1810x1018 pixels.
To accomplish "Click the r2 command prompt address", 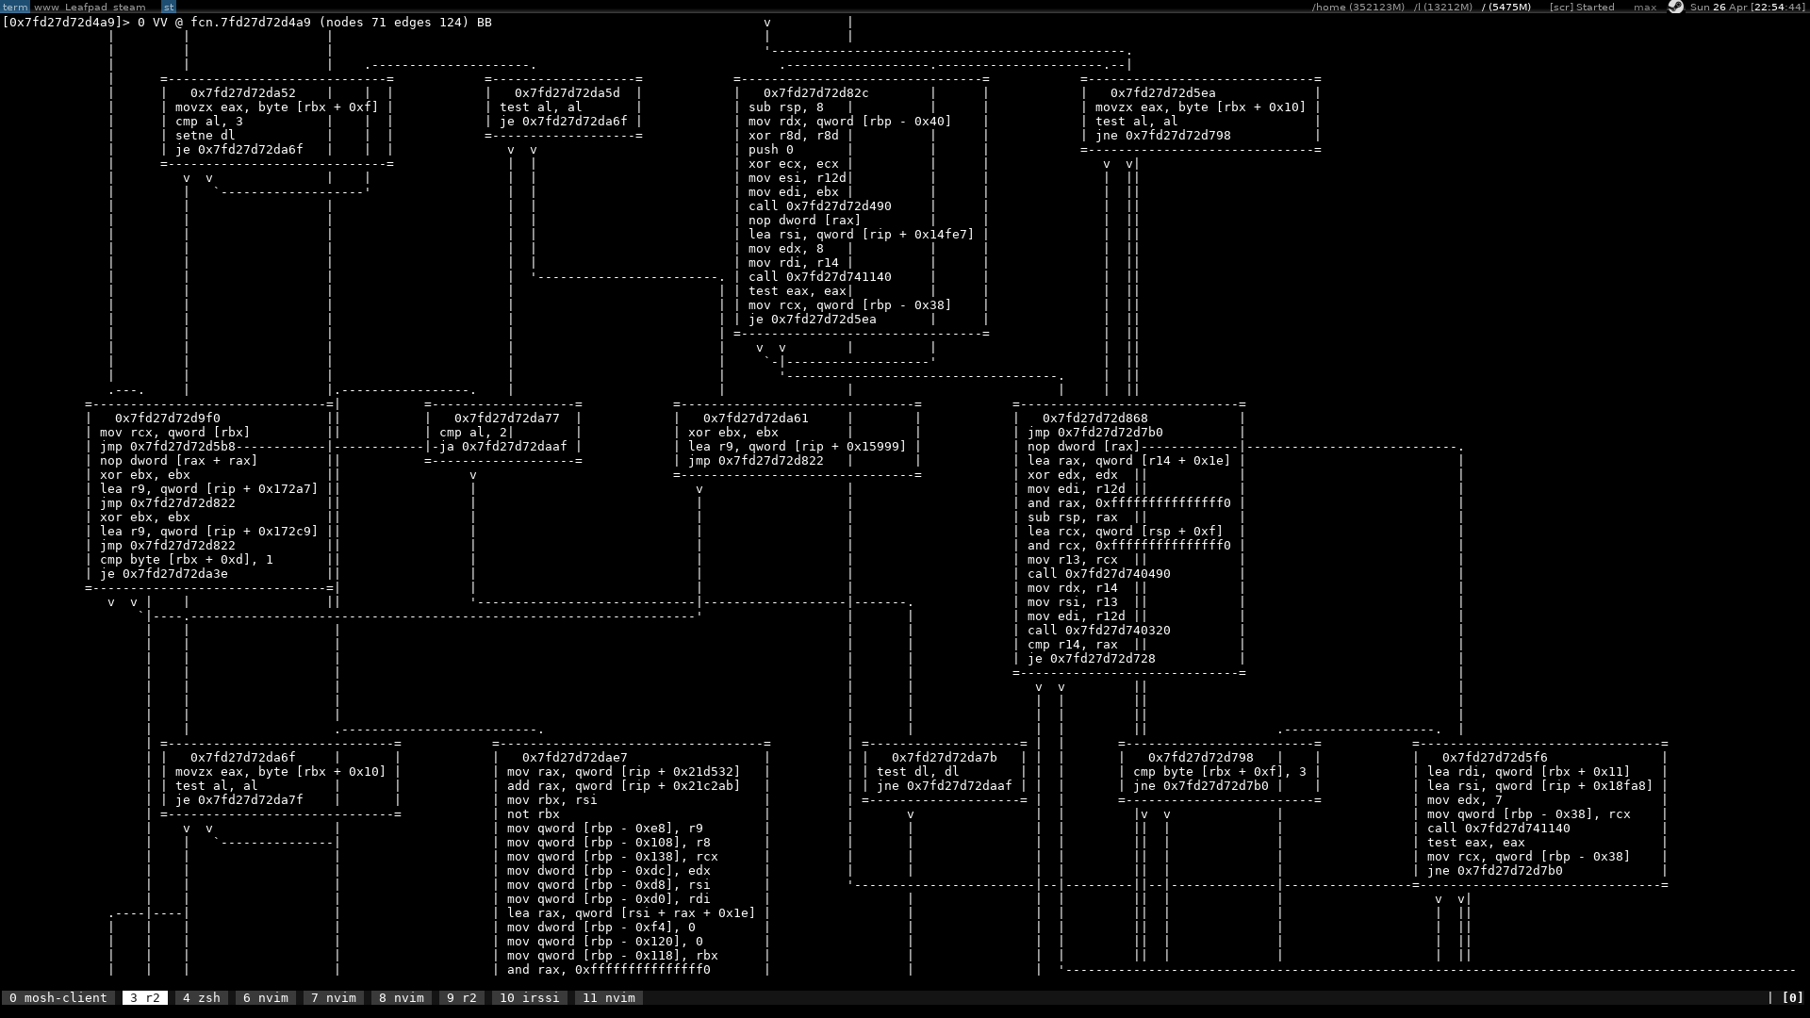I will [61, 22].
